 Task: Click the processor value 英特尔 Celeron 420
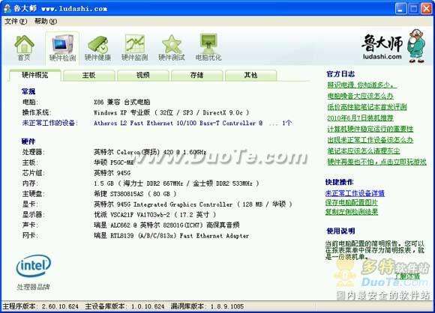[150, 152]
